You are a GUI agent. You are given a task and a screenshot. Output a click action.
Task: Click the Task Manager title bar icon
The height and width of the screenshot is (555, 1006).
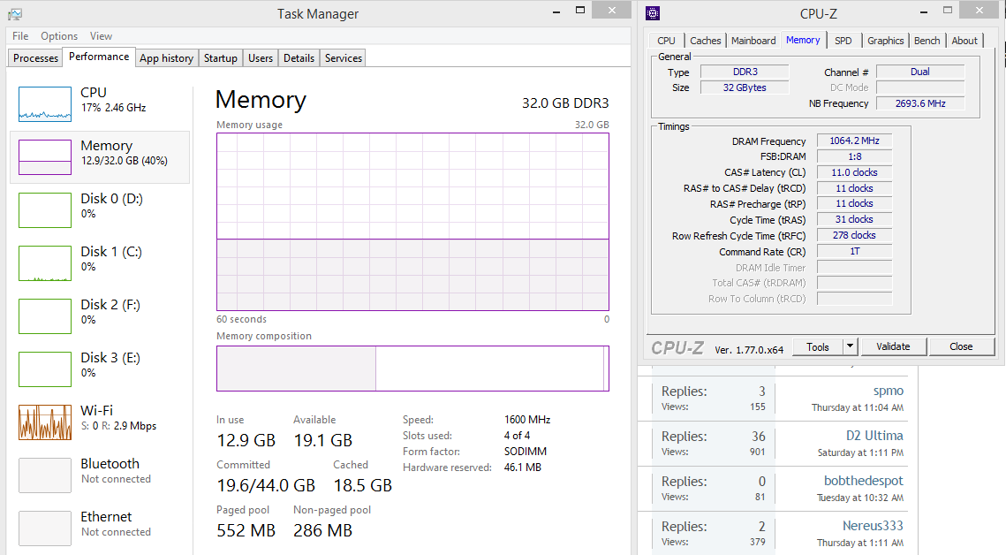point(15,13)
